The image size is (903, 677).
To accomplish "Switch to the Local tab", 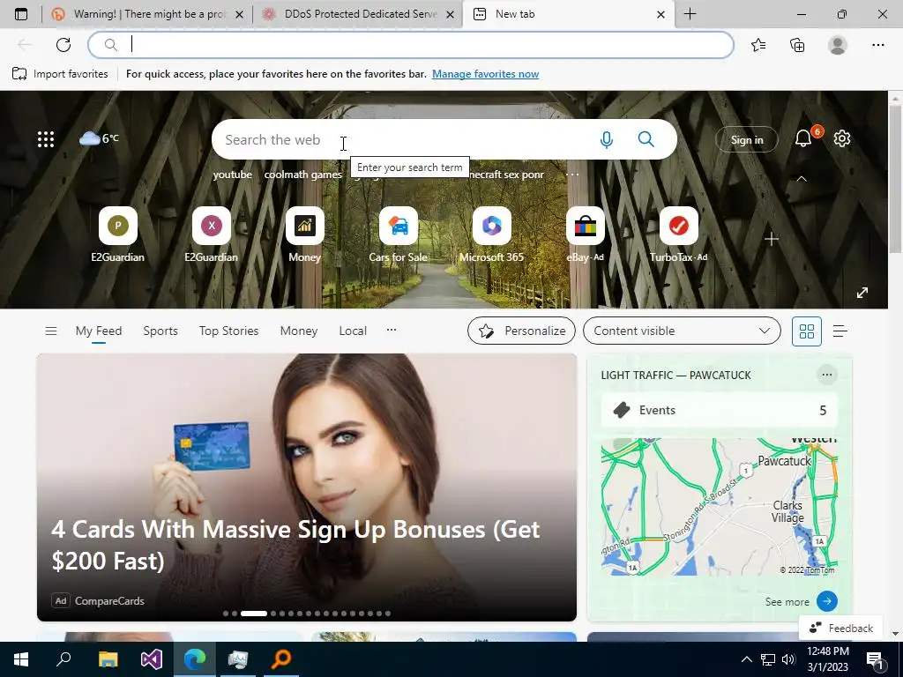I will 353,331.
